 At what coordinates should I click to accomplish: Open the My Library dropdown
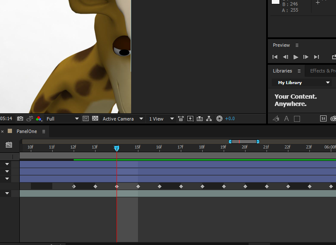click(x=302, y=82)
